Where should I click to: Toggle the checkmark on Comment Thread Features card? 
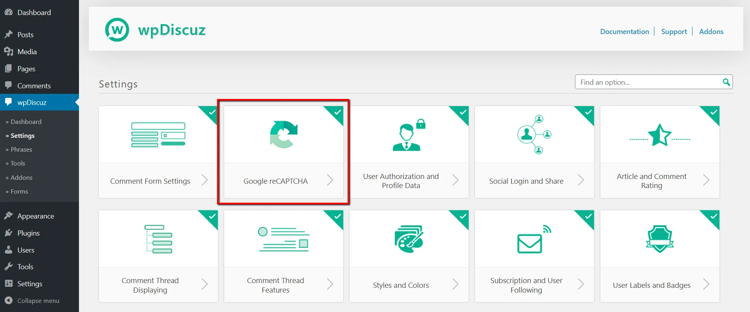pyautogui.click(x=337, y=216)
